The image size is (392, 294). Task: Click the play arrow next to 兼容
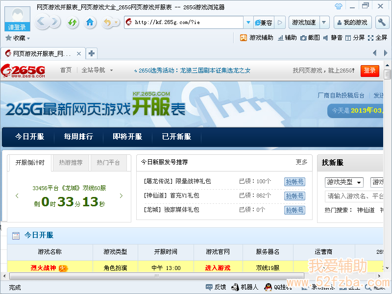tap(280, 23)
